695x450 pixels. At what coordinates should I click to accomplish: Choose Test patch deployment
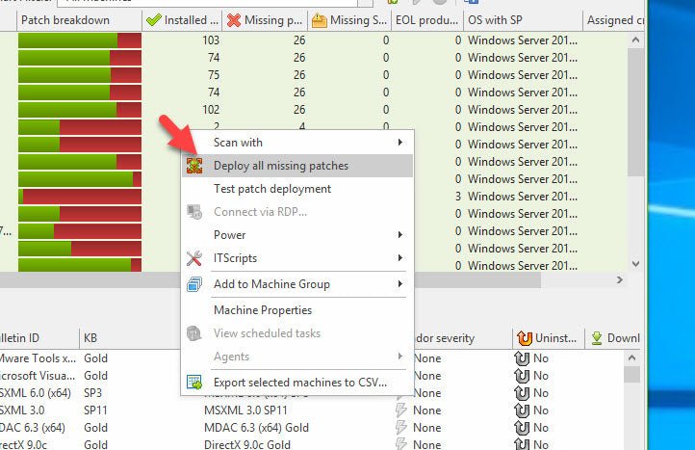click(297, 189)
